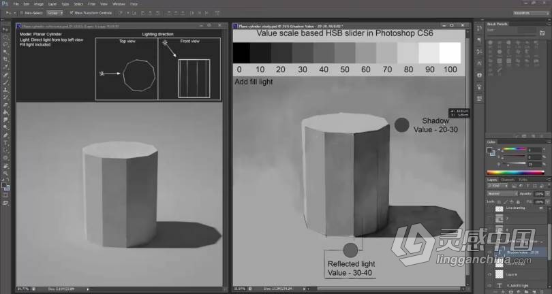Select the Spot Healing Brush tool
This screenshot has width=552, height=294.
pyautogui.click(x=5, y=75)
